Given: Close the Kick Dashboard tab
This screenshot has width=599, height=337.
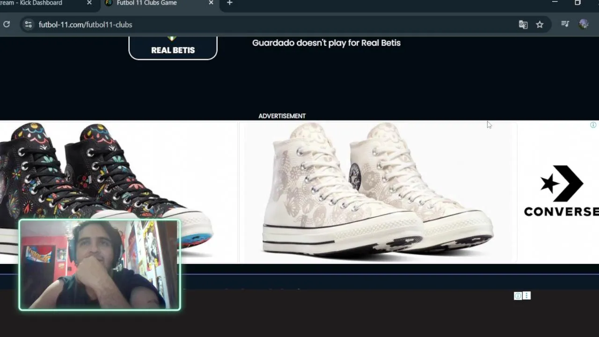Looking at the screenshot, I should pyautogui.click(x=89, y=3).
